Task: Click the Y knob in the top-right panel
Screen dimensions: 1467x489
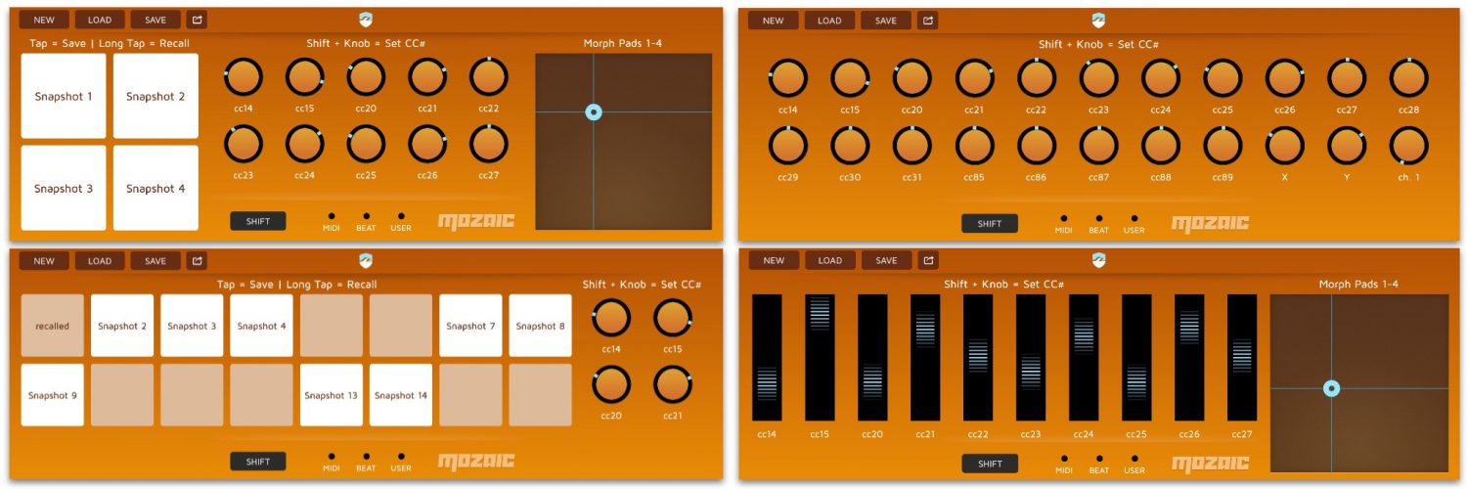Action: tap(1347, 146)
